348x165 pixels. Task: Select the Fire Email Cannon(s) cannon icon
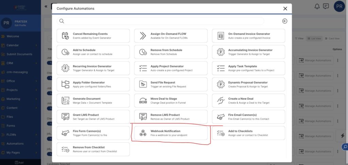221,117
